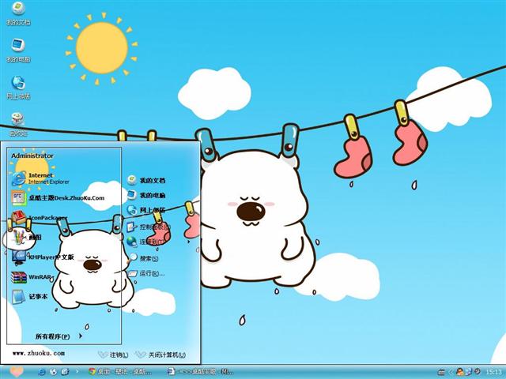Open 记事本 notepad in Start menu
This screenshot has height=379, width=506.
pyautogui.click(x=30, y=297)
